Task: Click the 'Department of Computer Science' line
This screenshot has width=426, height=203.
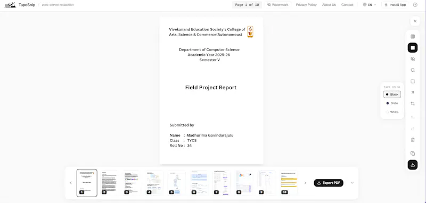Action: click(209, 49)
